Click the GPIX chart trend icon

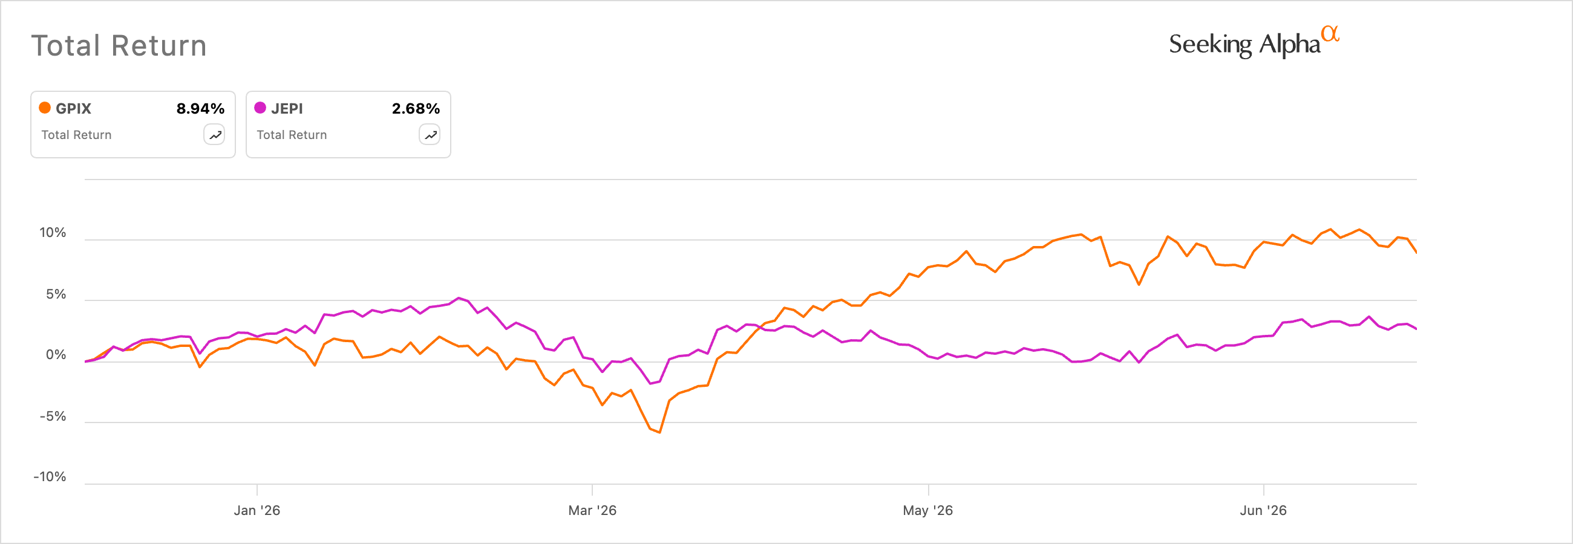pyautogui.click(x=214, y=135)
